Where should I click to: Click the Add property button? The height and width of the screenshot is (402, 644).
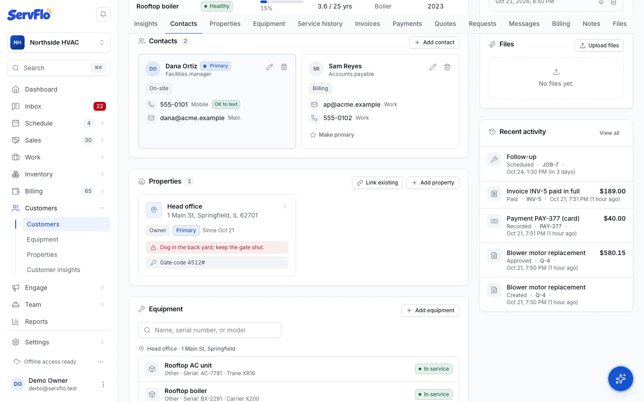tap(433, 183)
